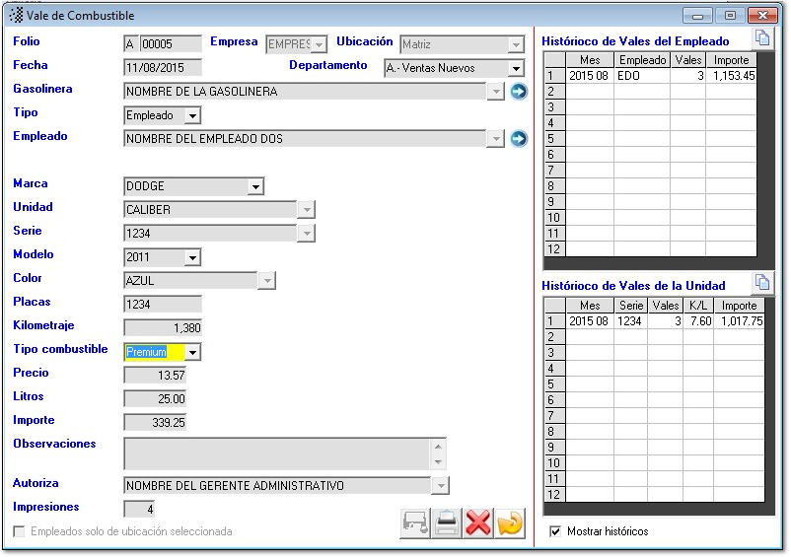The height and width of the screenshot is (557, 791).
Task: Click the Importe field 339.25
Action: pos(155,423)
